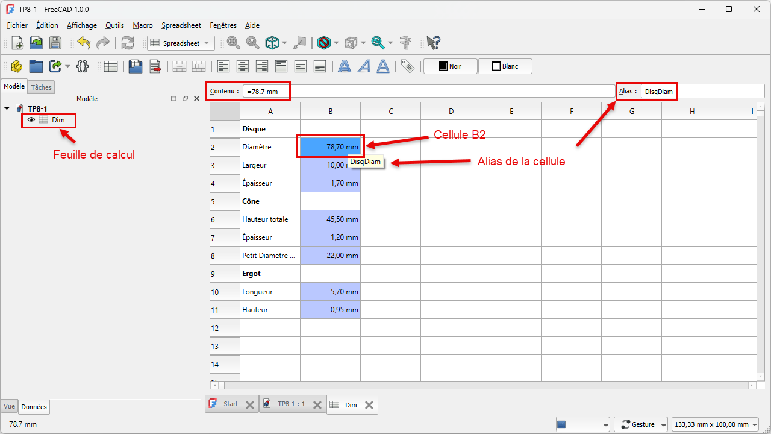Click the New document icon
The height and width of the screenshot is (434, 771).
[x=17, y=43]
